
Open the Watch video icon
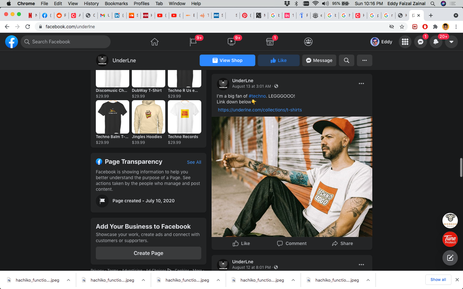pos(232,42)
